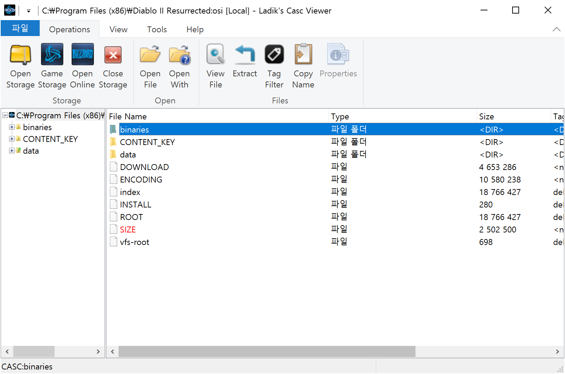Click the file icon beside ENCODING

click(113, 179)
